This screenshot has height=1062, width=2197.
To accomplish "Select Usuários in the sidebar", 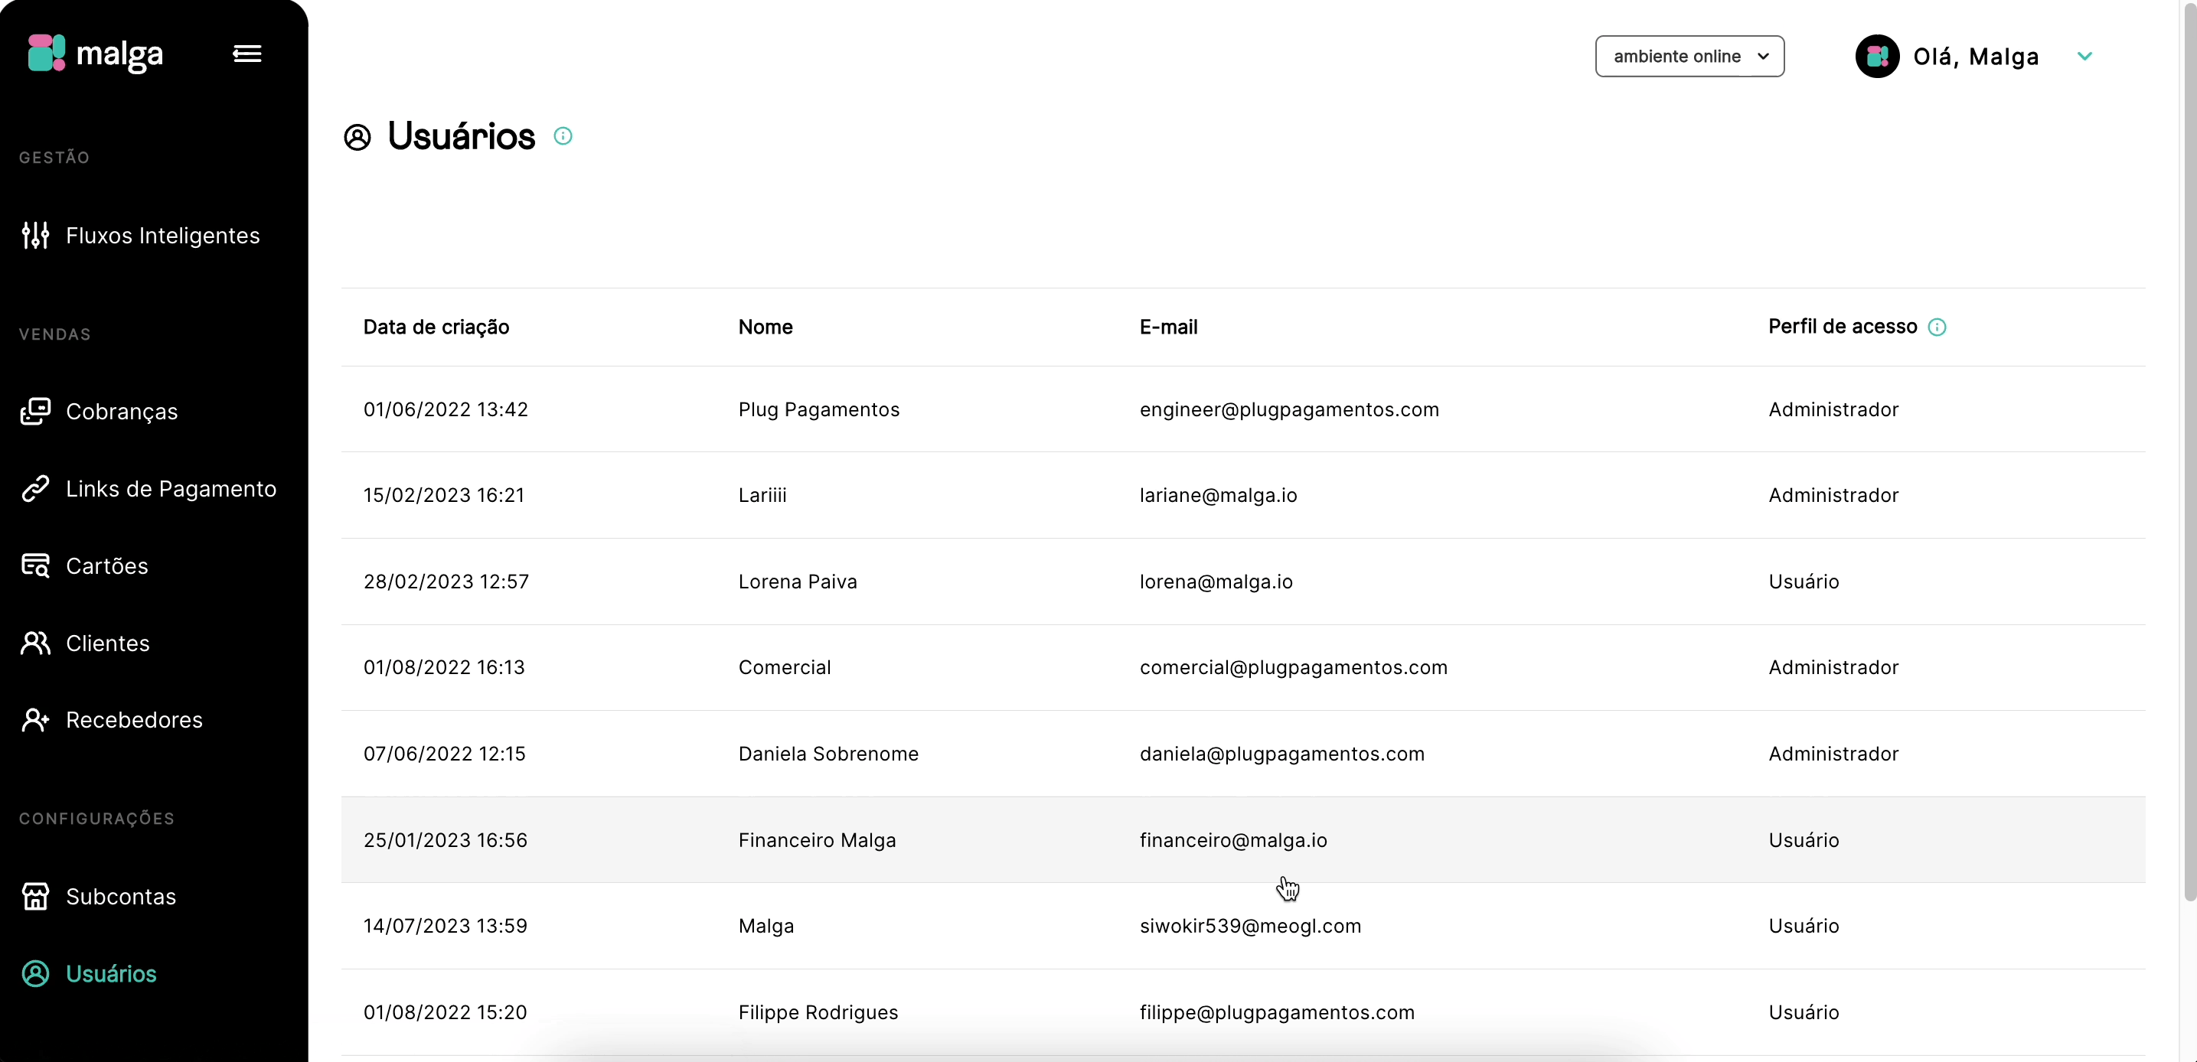I will pyautogui.click(x=111, y=973).
